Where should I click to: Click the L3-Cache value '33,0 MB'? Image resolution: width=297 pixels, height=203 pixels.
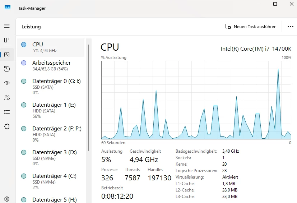230,197
